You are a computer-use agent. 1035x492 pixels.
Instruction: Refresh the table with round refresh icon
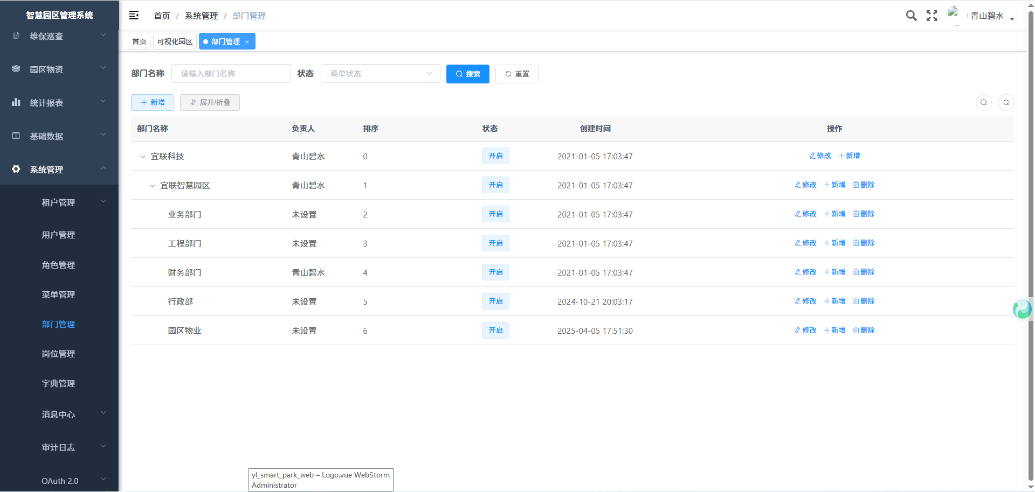coord(1006,102)
